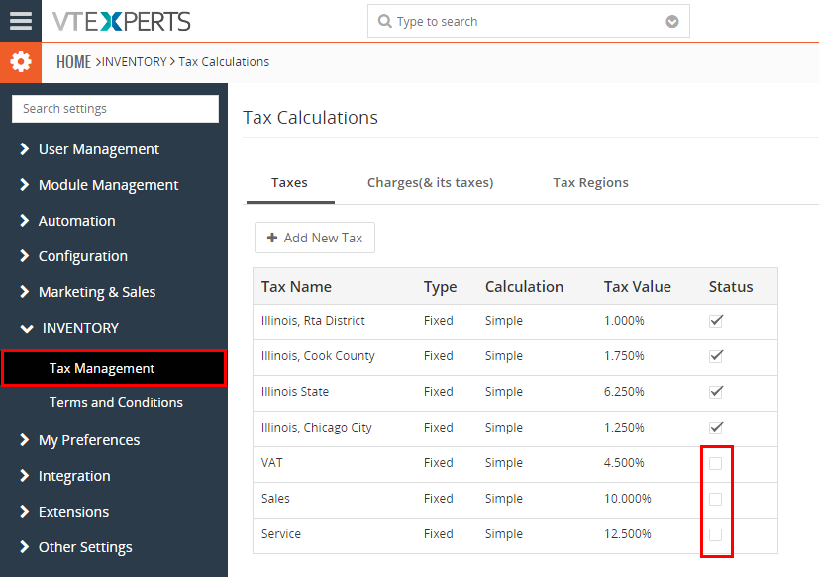819x577 pixels.
Task: Click the 1.000% tax value
Action: (624, 320)
